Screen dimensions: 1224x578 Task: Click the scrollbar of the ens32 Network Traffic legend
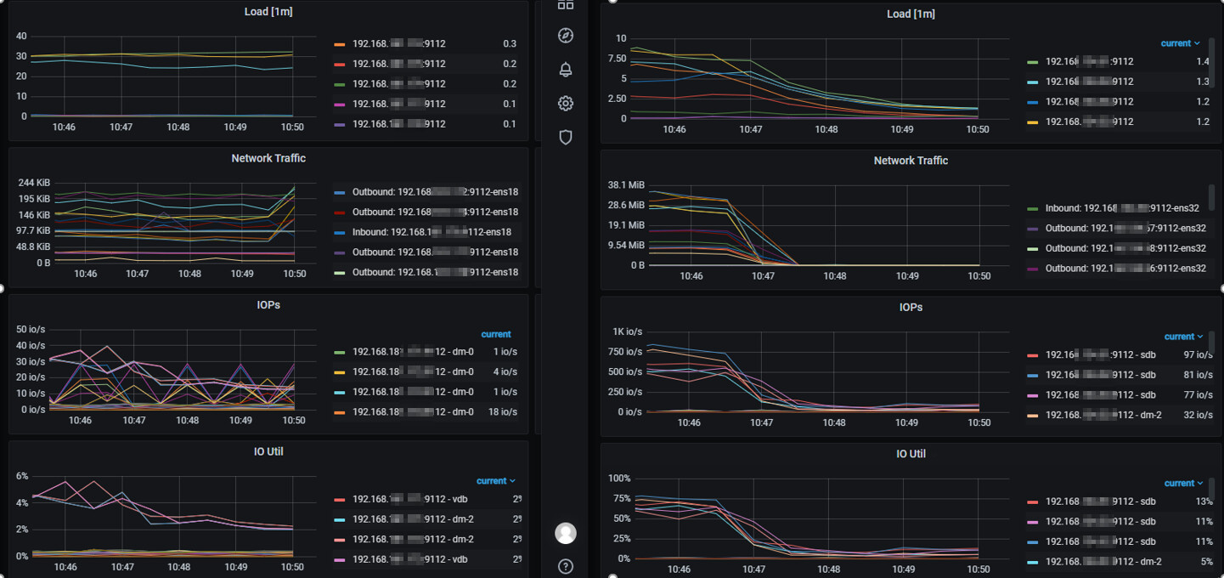point(1210,195)
